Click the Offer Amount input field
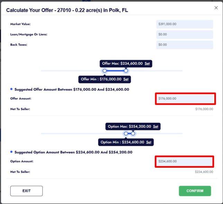 pyautogui.click(x=184, y=99)
